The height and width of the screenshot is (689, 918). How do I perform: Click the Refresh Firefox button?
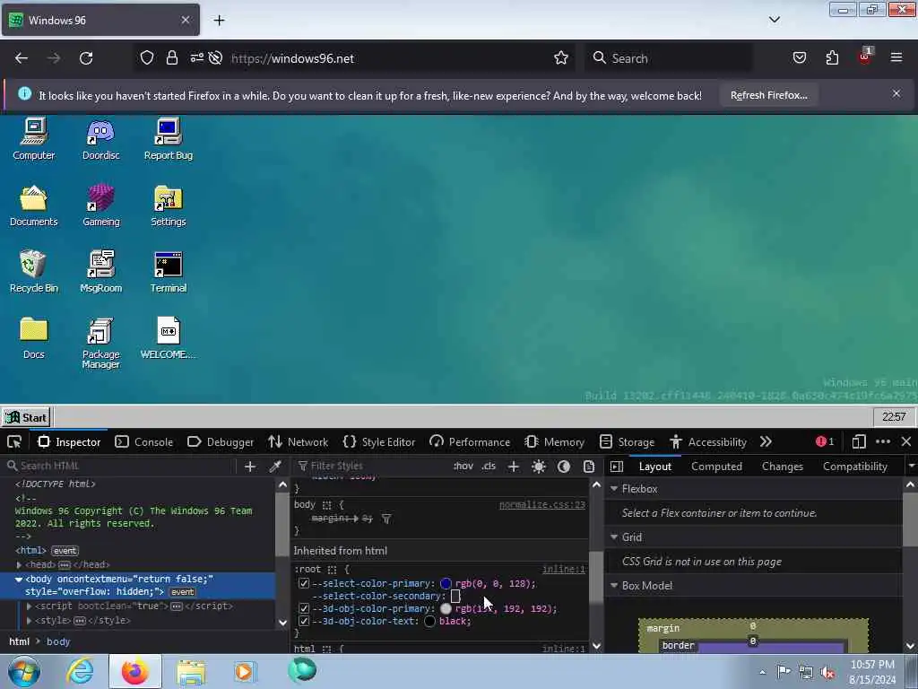[x=768, y=95]
